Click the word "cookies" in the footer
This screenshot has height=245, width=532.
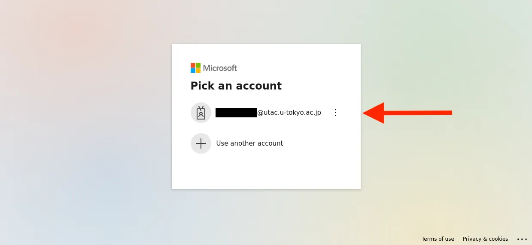pyautogui.click(x=498, y=239)
